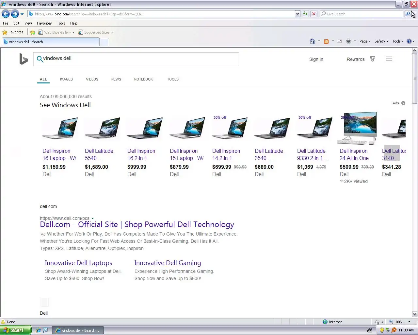Click the Home icon in command bar
This screenshot has height=335, width=418.
pyautogui.click(x=313, y=41)
